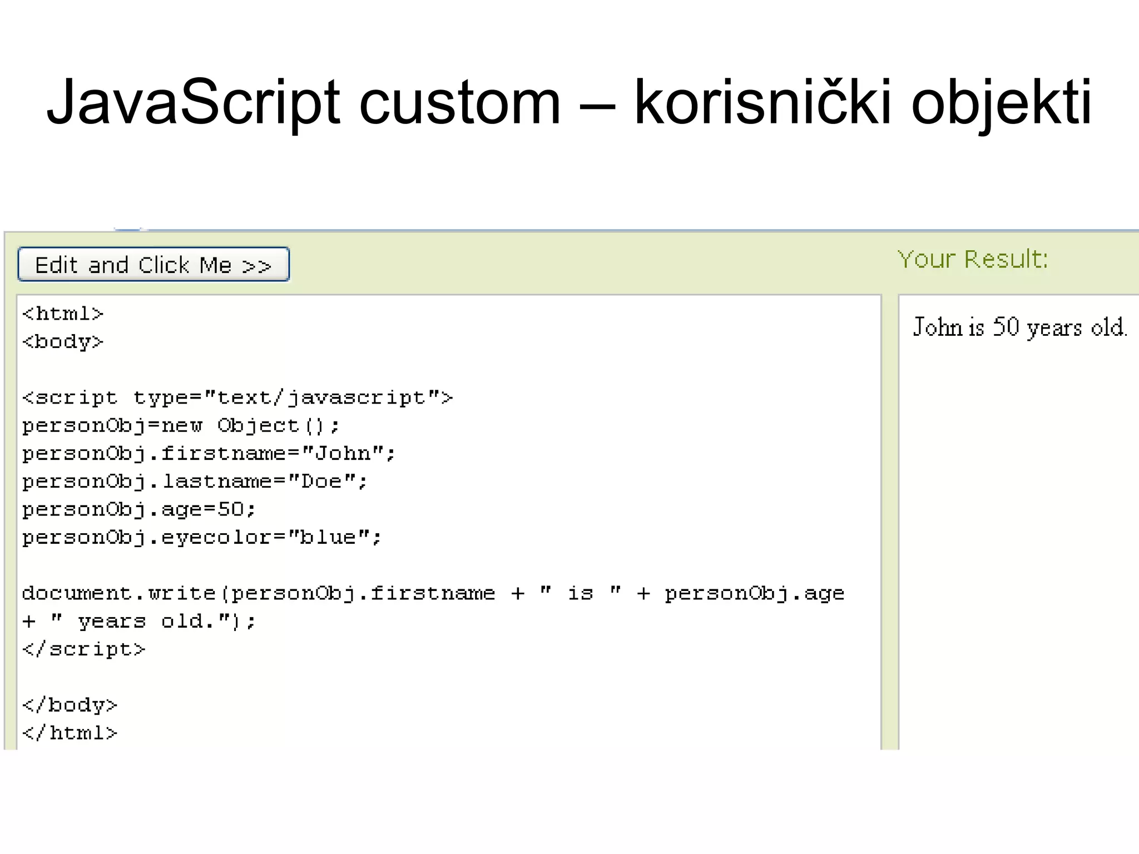Click the personObj.firstname="John" line
This screenshot has height=854, width=1139.
(x=209, y=454)
